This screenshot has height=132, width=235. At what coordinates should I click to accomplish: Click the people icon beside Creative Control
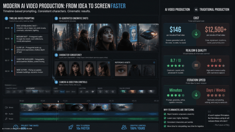tap(124, 127)
